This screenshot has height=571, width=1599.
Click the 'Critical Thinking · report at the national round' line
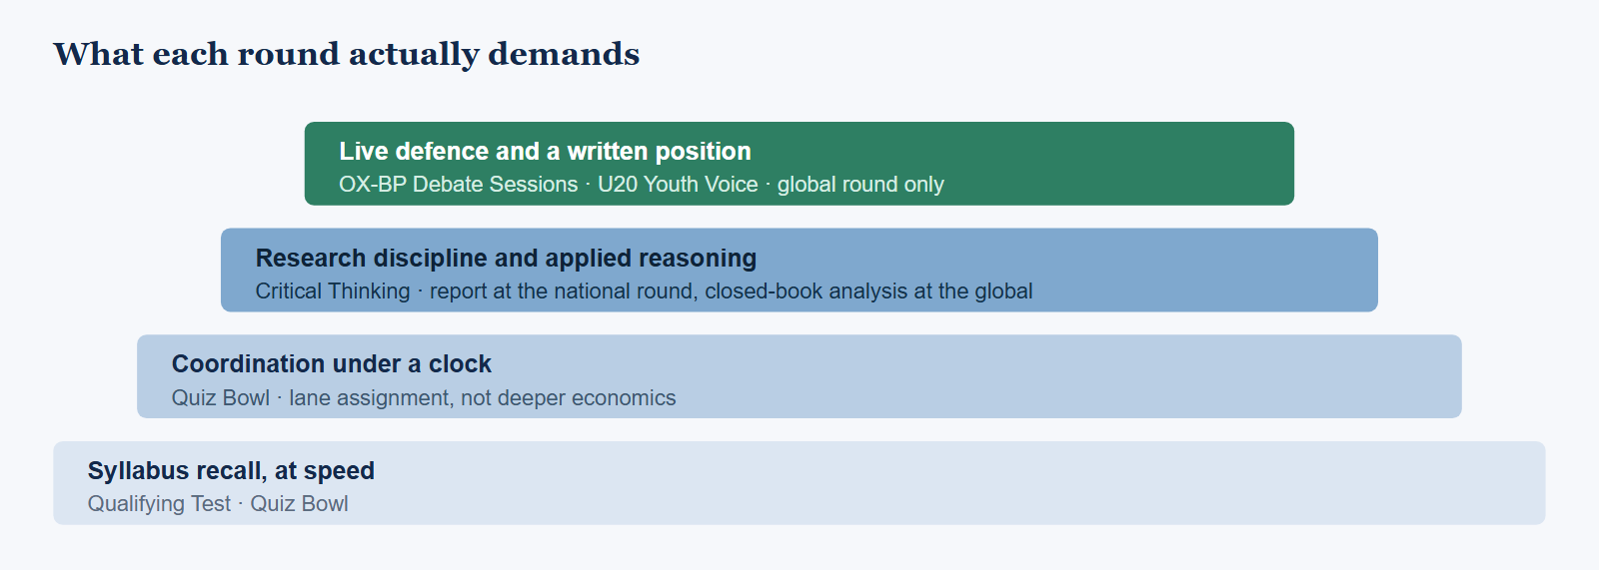pyautogui.click(x=644, y=291)
